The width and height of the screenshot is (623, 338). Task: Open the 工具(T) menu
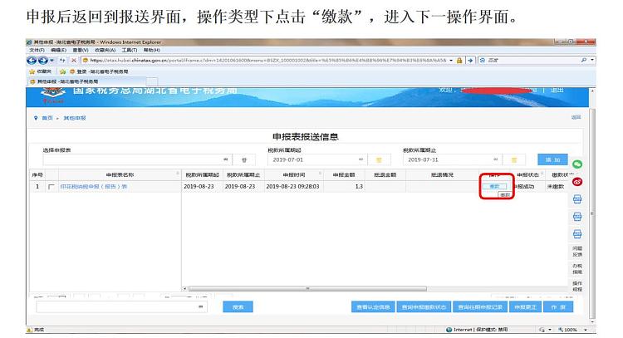129,50
